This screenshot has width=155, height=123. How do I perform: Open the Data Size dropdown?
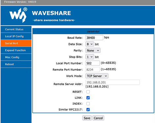point(90,44)
